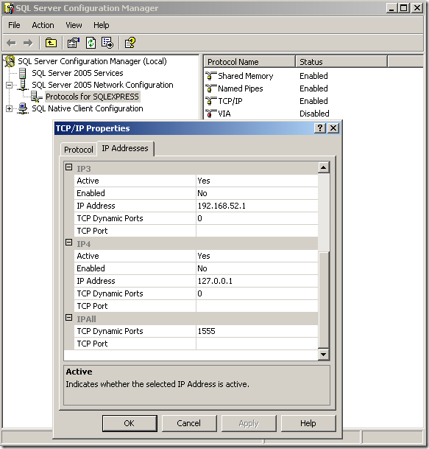Switch to the Protocol tab

[x=79, y=150]
